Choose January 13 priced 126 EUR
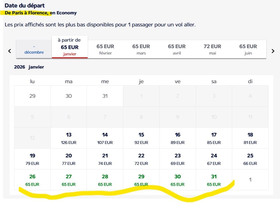The width and height of the screenshot is (280, 203). [68, 138]
